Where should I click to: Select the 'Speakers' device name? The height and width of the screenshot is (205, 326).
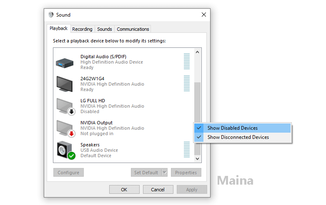click(x=90, y=145)
